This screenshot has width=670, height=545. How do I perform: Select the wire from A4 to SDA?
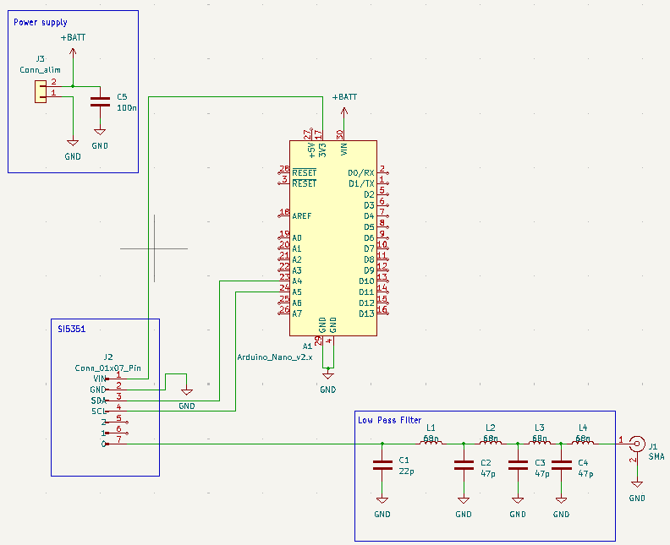(x=219, y=341)
